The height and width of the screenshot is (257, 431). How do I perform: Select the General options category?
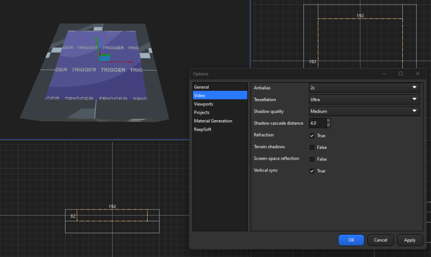pos(201,87)
